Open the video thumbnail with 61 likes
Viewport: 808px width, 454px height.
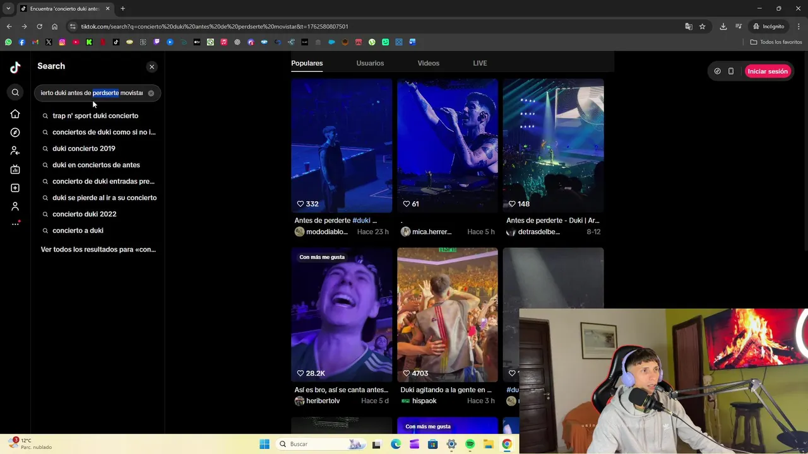(448, 146)
